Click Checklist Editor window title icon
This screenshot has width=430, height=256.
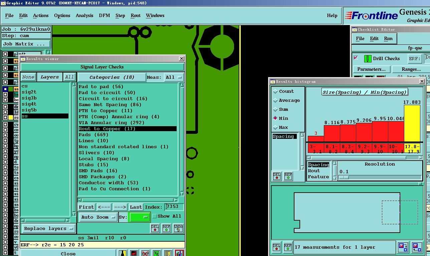click(x=355, y=29)
